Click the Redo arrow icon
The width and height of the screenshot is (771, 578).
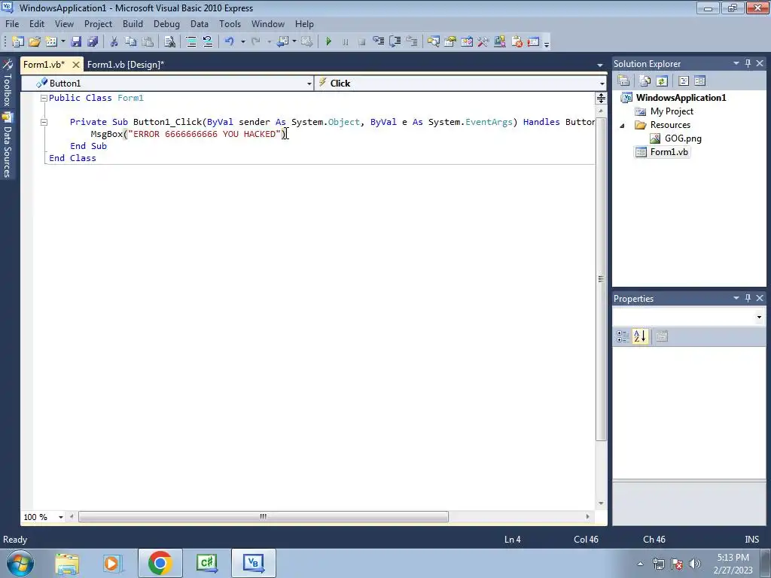256,42
